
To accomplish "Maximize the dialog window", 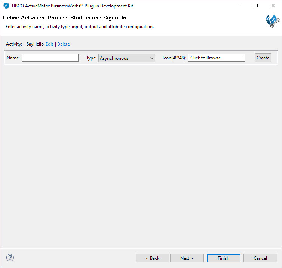I will [256, 6].
